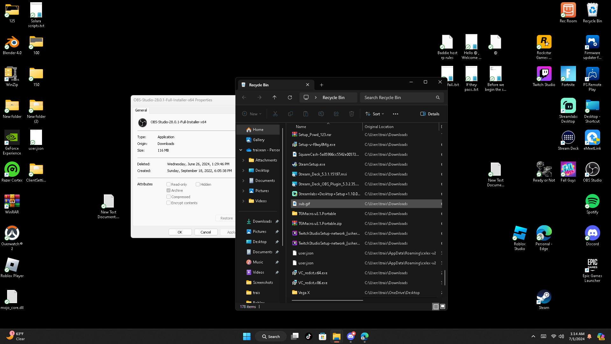Select the Spotify desktop icon

[592, 204]
